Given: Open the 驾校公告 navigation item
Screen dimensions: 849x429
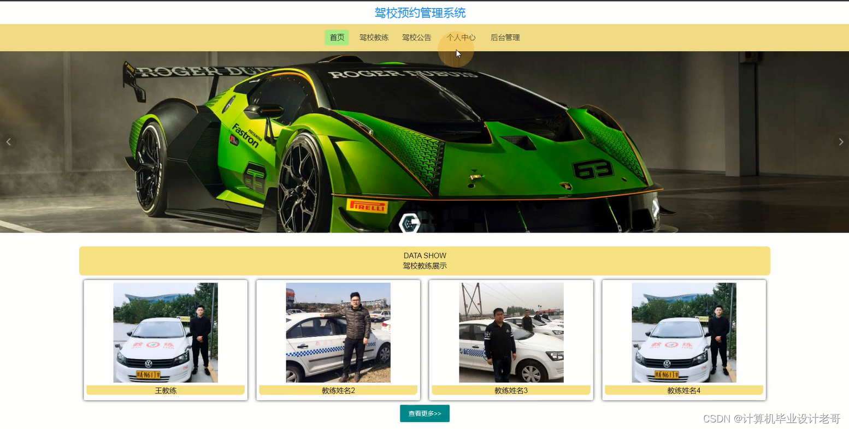Looking at the screenshot, I should (417, 38).
